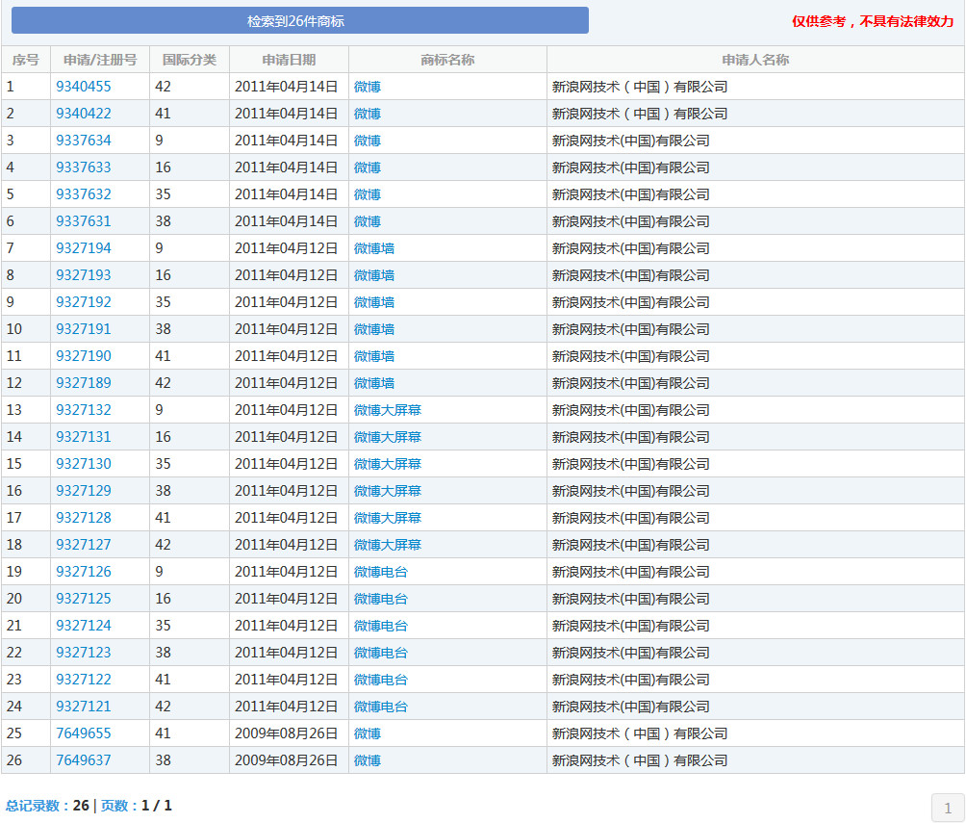Click the 仅供参考，不具有法律效力 notice
This screenshot has width=966, height=823.
[873, 21]
